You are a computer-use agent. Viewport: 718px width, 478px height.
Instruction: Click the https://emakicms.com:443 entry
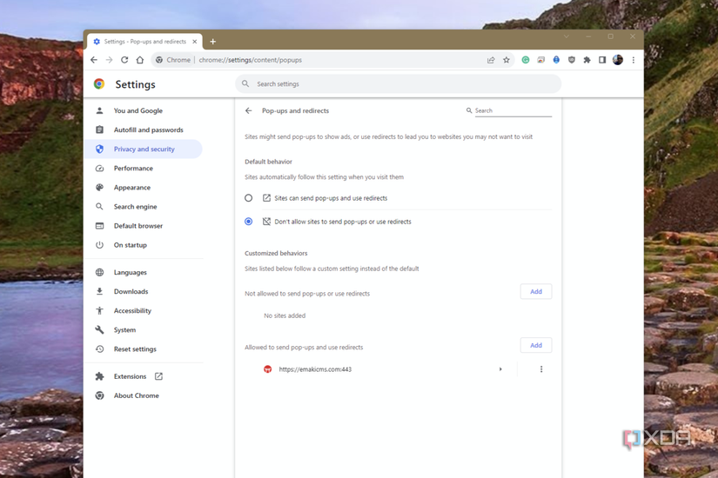[x=315, y=369]
